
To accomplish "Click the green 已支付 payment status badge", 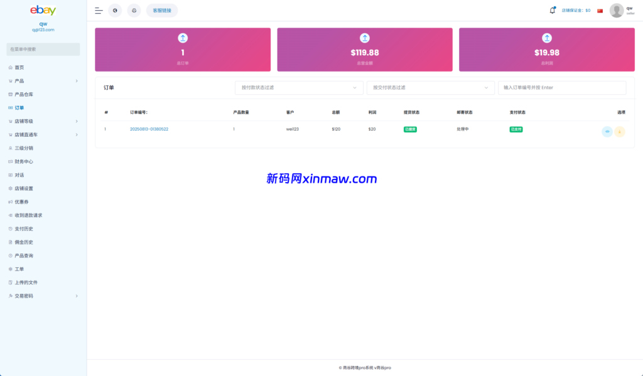I will 515,129.
